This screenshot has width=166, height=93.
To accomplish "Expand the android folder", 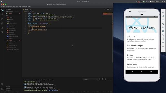I will point(11,19).
